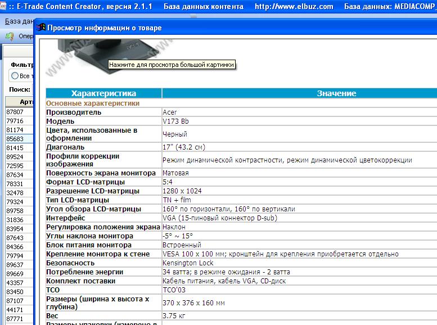The width and height of the screenshot is (437, 325).
Task: Select article row 89524
Action: [19, 157]
